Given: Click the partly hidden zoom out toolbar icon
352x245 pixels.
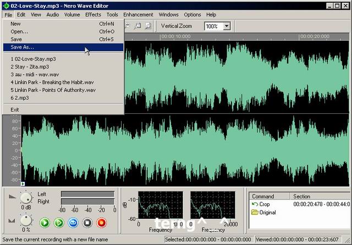Looking at the screenshot, I should coord(128,26).
